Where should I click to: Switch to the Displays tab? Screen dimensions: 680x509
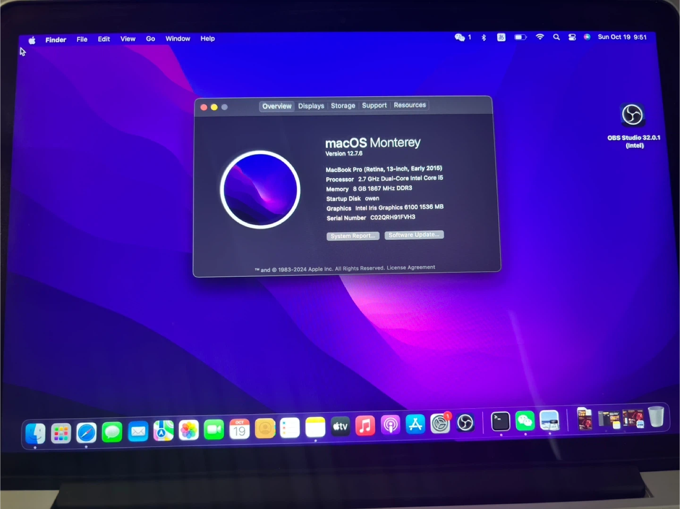tap(311, 106)
